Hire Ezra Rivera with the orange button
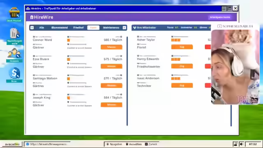Screen dimensions: 263x148 click(x=111, y=66)
